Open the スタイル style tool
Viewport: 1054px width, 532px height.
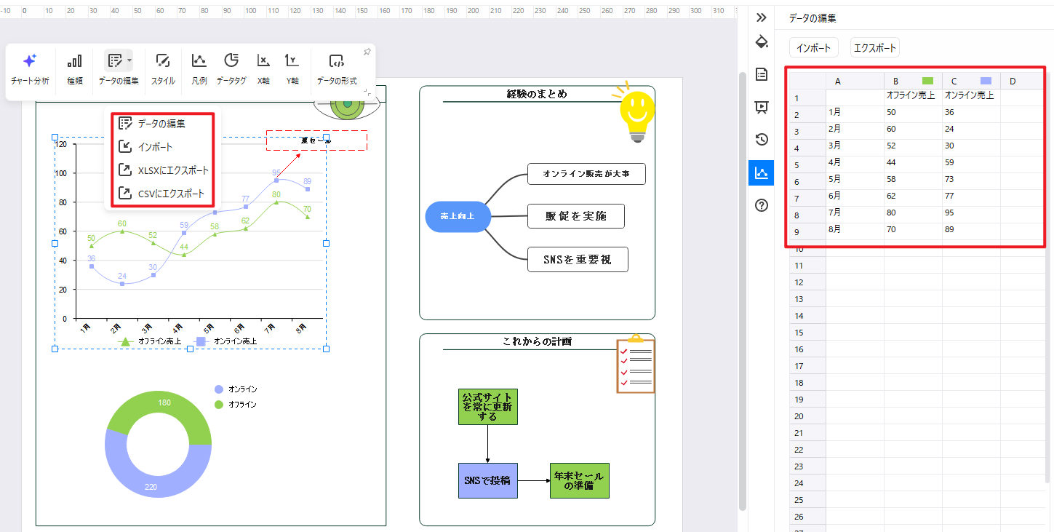click(163, 70)
